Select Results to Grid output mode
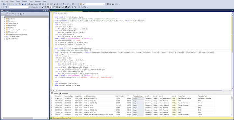The height and width of the screenshot is (120, 234). click(66, 7)
